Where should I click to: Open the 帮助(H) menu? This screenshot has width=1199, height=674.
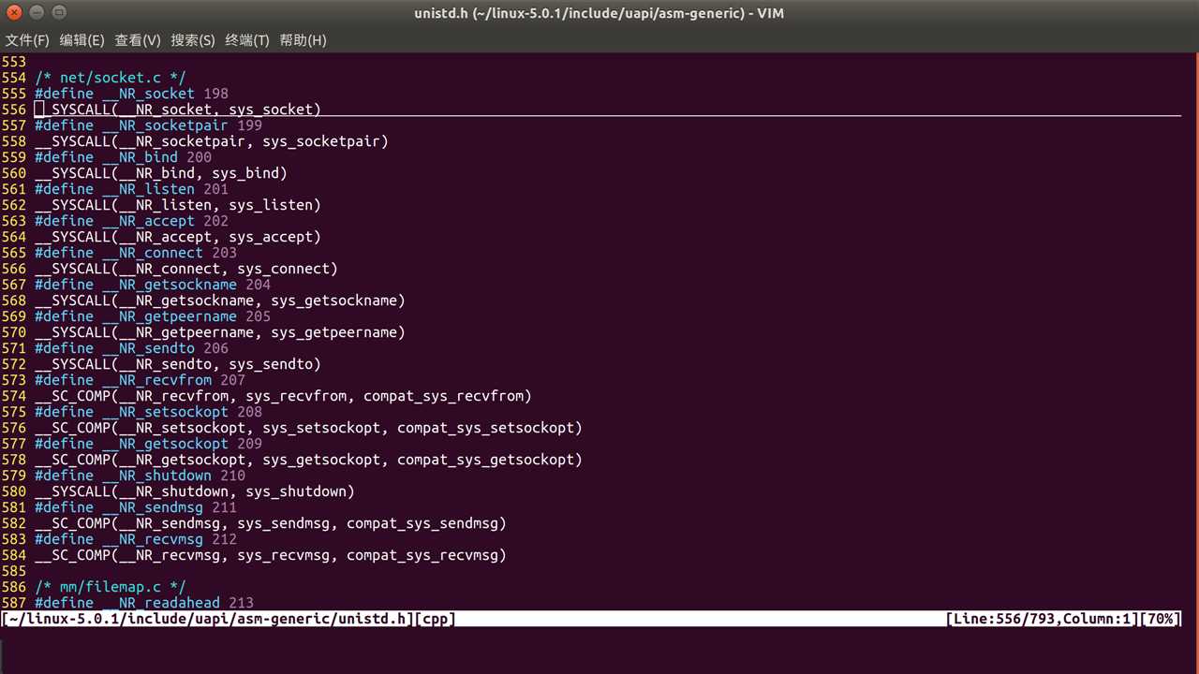[303, 40]
